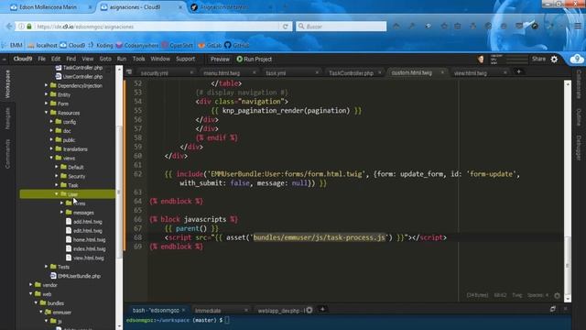The height and width of the screenshot is (330, 586).
Task: Open the Window menu
Action: pyautogui.click(x=160, y=59)
